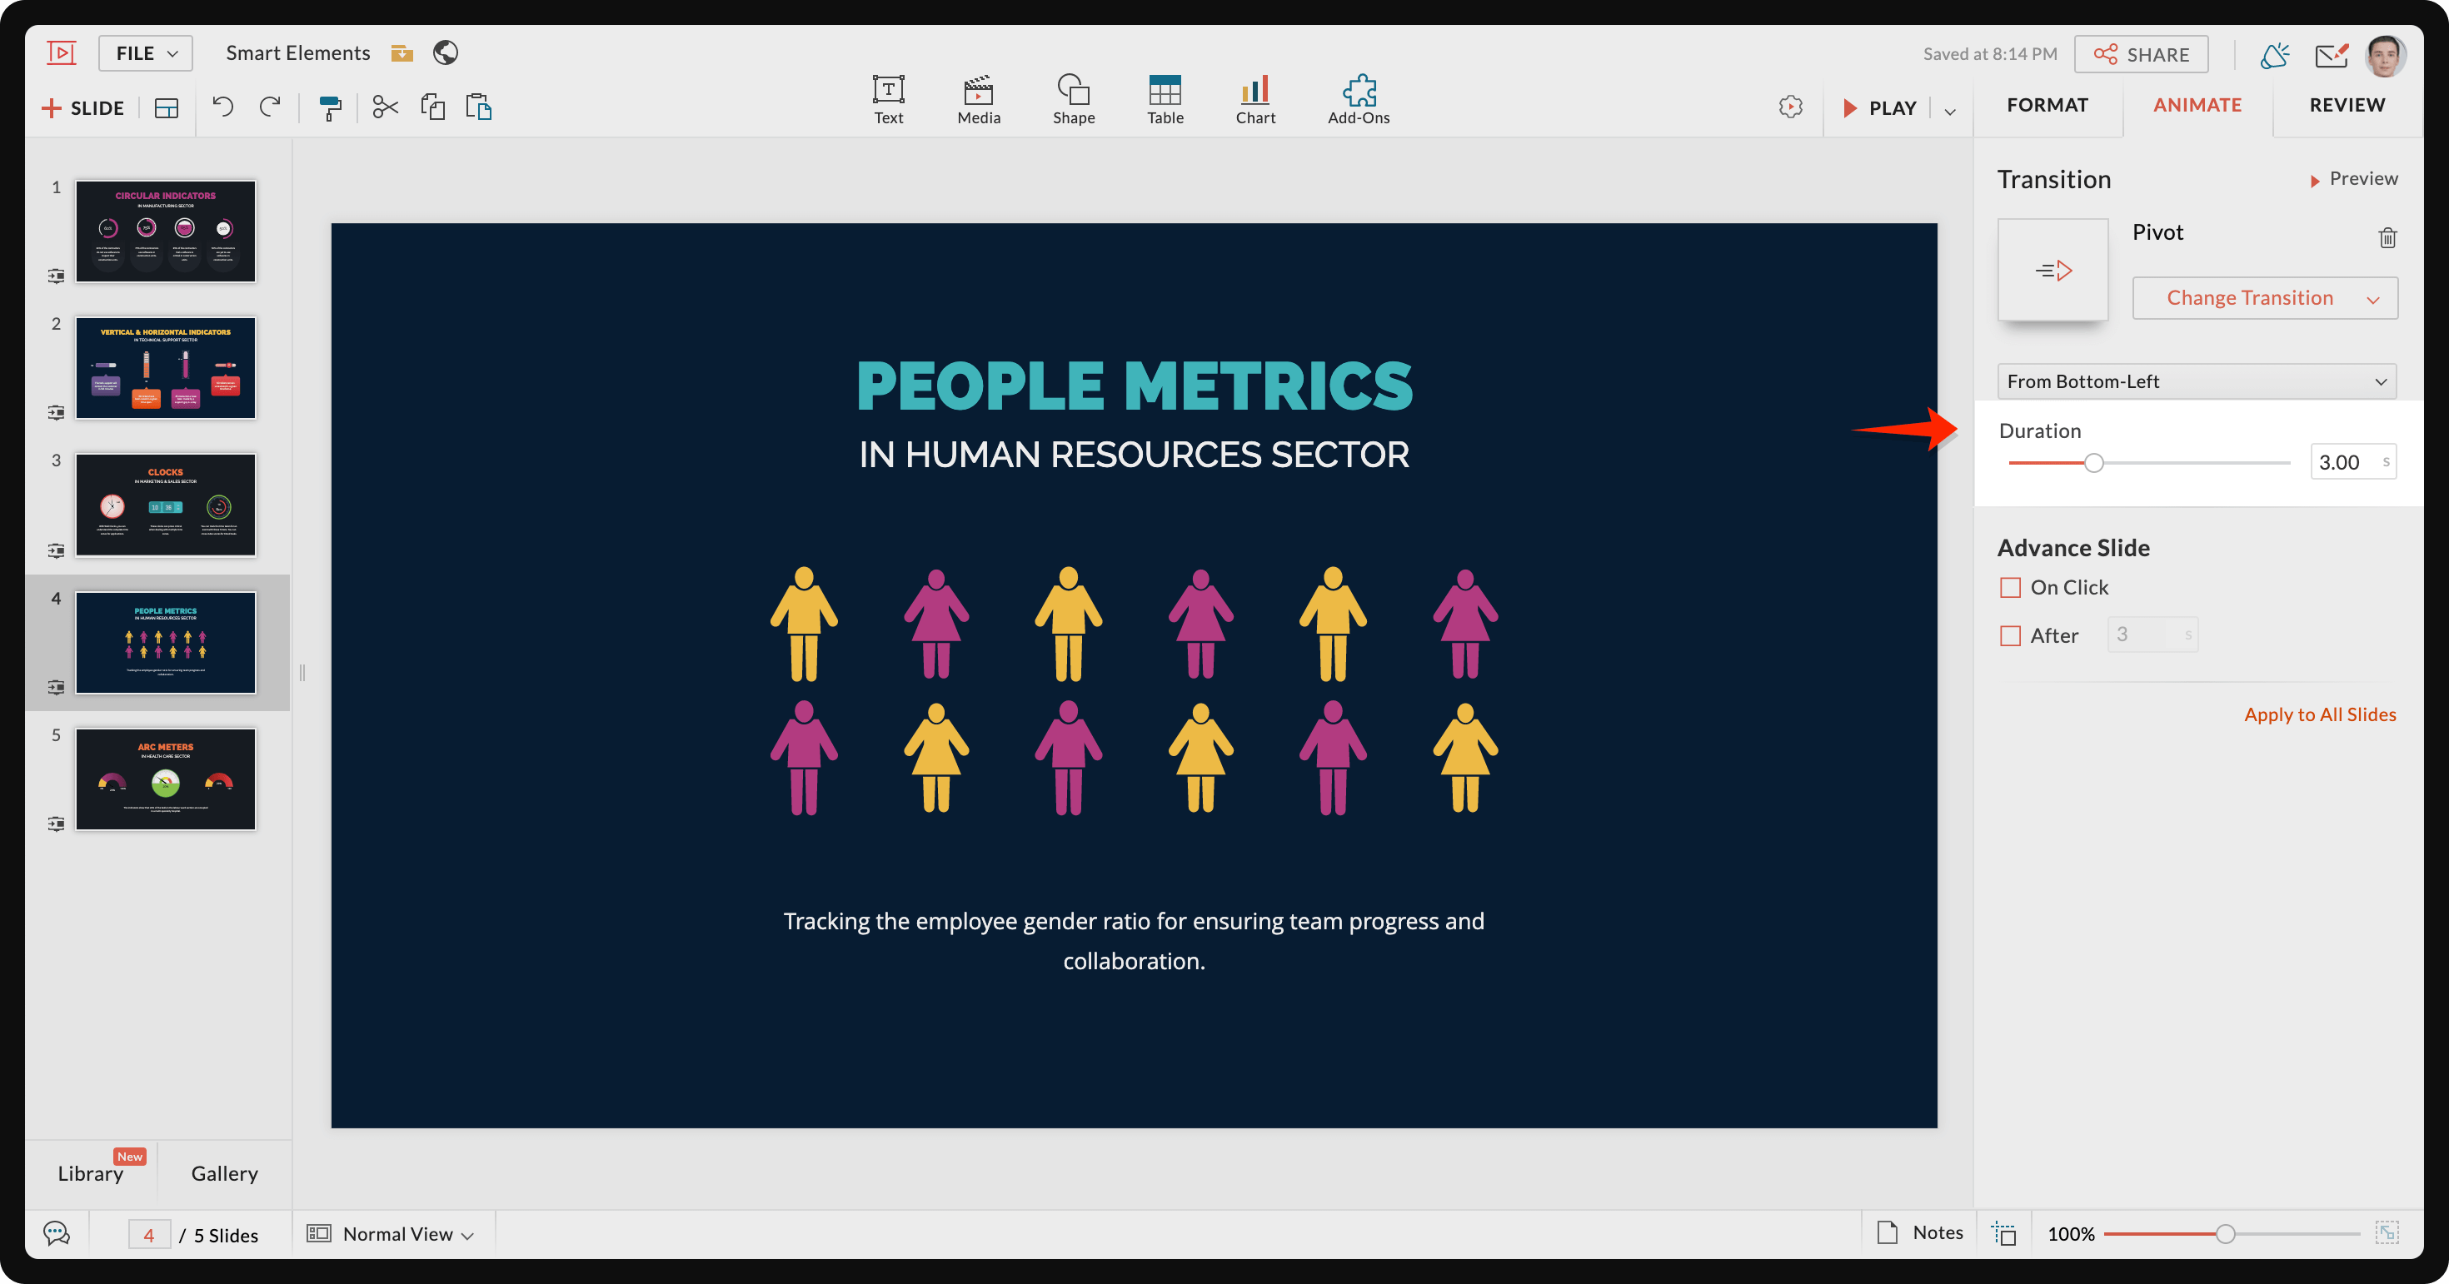This screenshot has height=1284, width=2449.
Task: Click Apply to All Slides link
Action: coord(2320,714)
